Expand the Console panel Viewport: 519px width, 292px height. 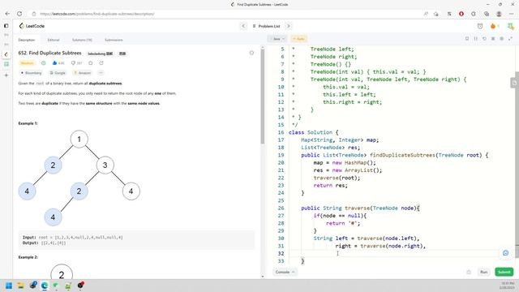[285, 272]
